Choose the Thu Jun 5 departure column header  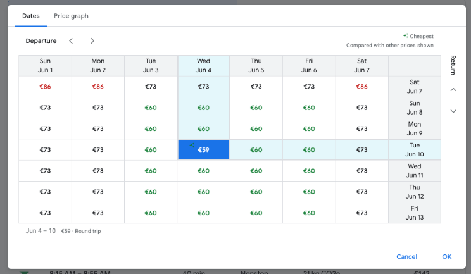(x=256, y=66)
